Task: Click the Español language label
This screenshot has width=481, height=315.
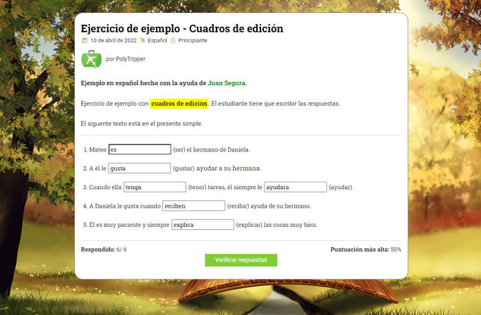Action: 157,41
